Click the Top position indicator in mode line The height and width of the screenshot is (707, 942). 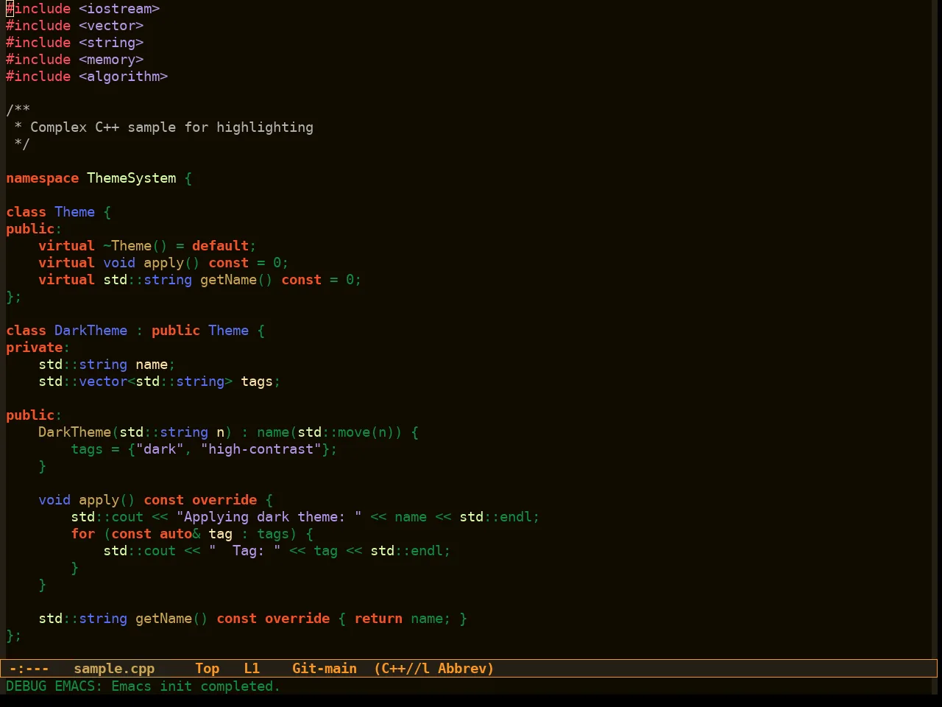click(207, 669)
